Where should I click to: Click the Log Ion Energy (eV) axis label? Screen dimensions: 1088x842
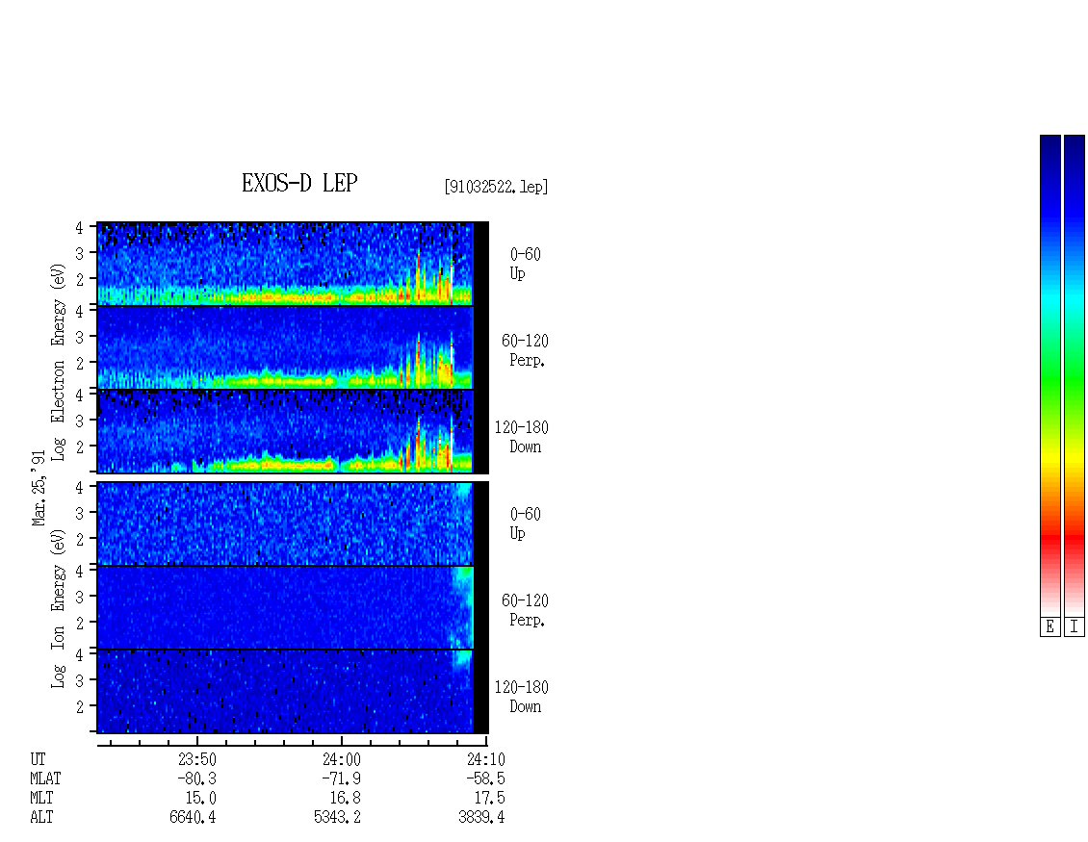[x=59, y=609]
